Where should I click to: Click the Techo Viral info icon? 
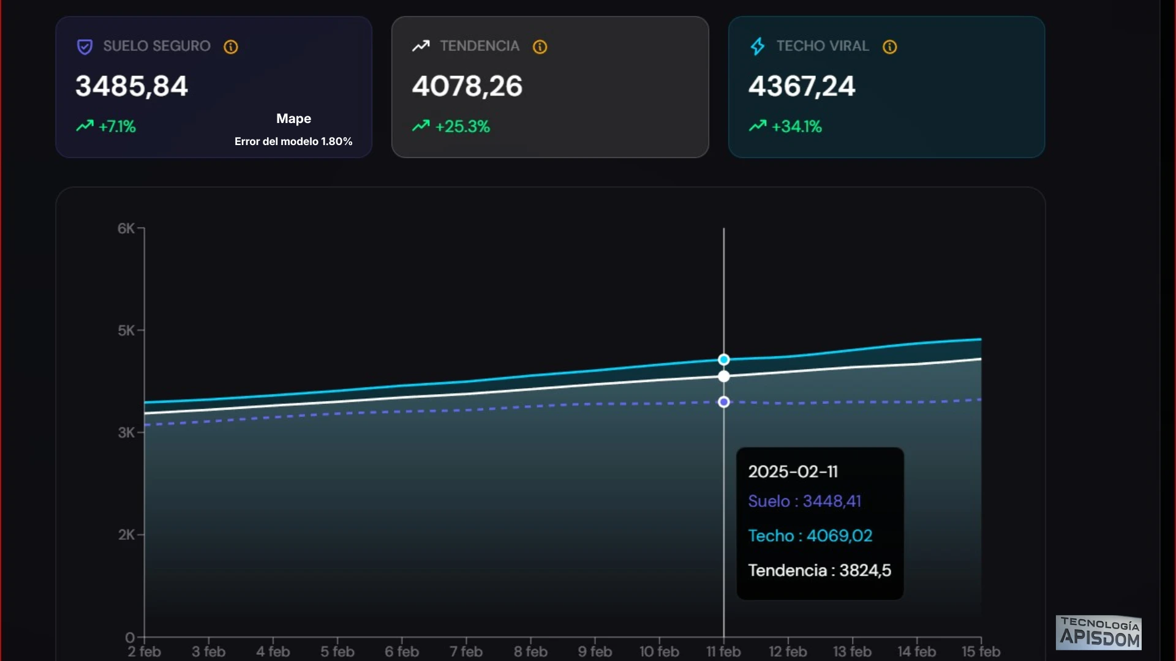[889, 47]
